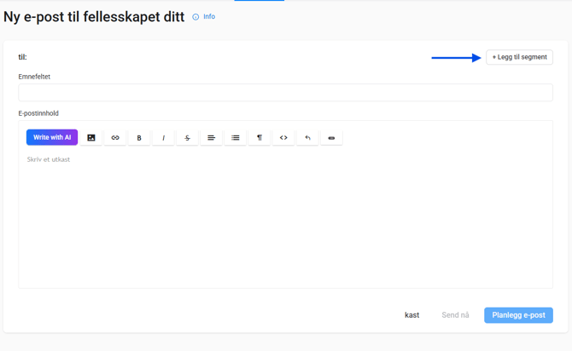Insert an image using the picture icon
The height and width of the screenshot is (351, 572).
point(91,137)
